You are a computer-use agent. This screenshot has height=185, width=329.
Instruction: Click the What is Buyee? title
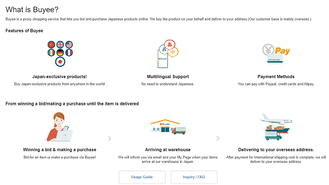click(32, 10)
